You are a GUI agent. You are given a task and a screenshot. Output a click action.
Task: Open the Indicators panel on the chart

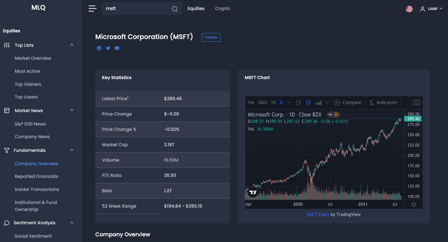[383, 102]
